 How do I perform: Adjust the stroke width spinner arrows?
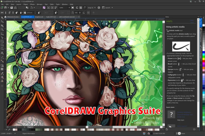[35, 13]
